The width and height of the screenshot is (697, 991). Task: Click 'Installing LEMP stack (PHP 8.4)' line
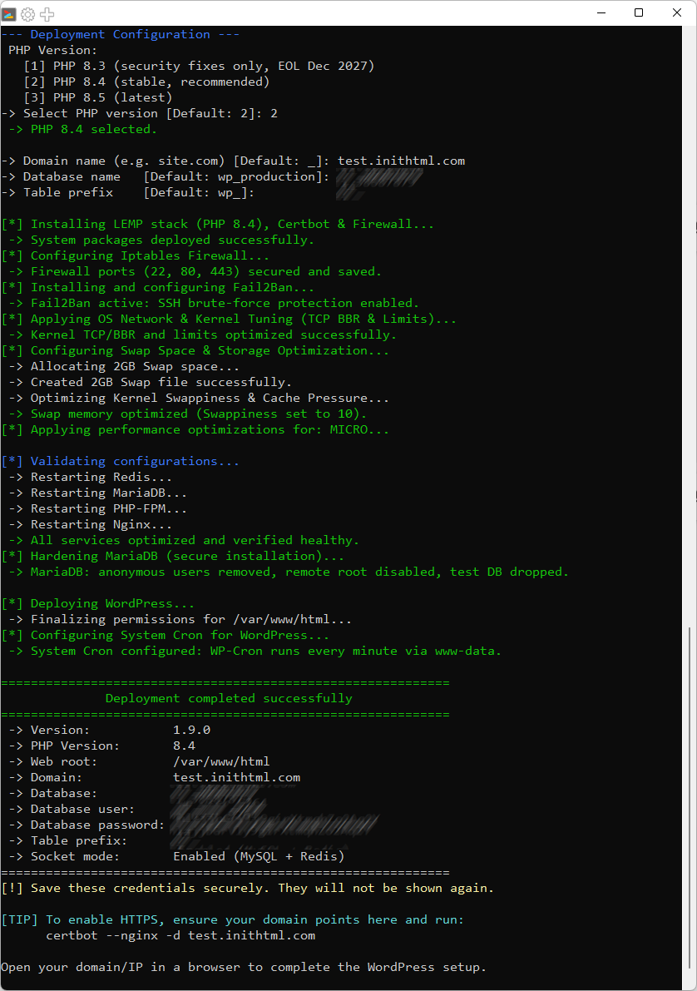(217, 224)
